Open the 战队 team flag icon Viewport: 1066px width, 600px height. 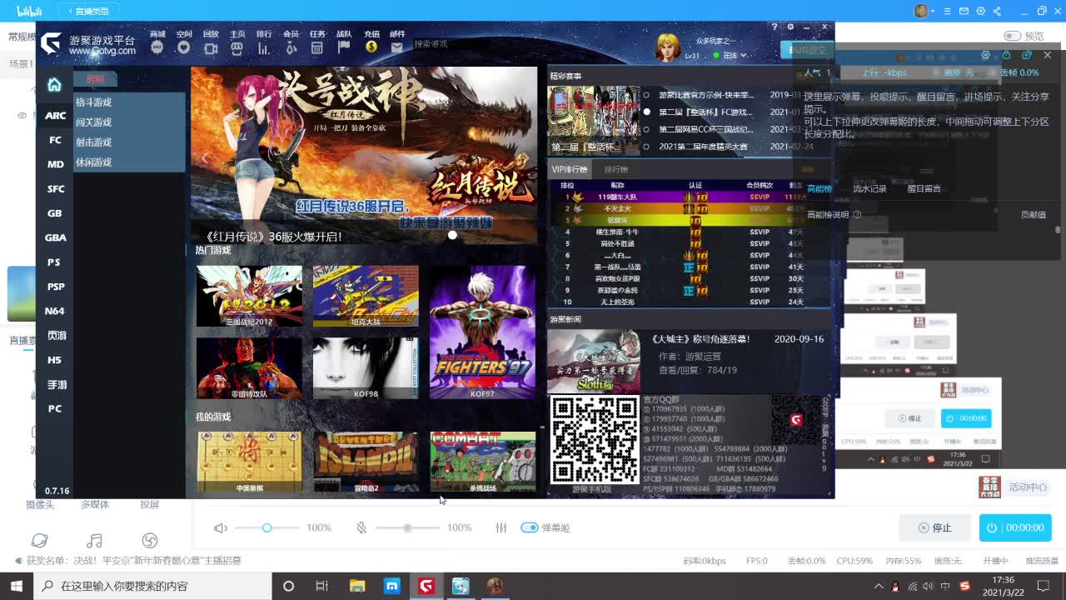(x=344, y=47)
